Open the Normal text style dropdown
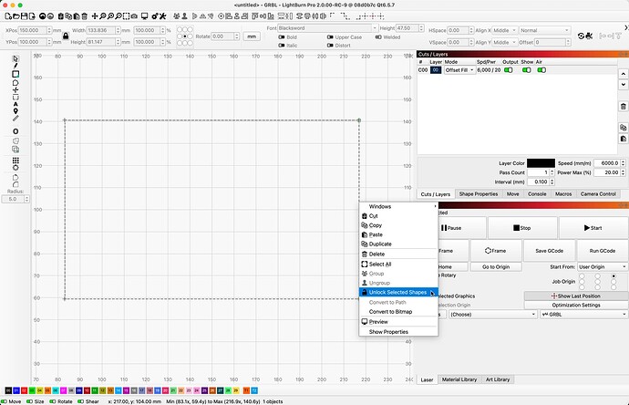The height and width of the screenshot is (405, 629). [545, 30]
